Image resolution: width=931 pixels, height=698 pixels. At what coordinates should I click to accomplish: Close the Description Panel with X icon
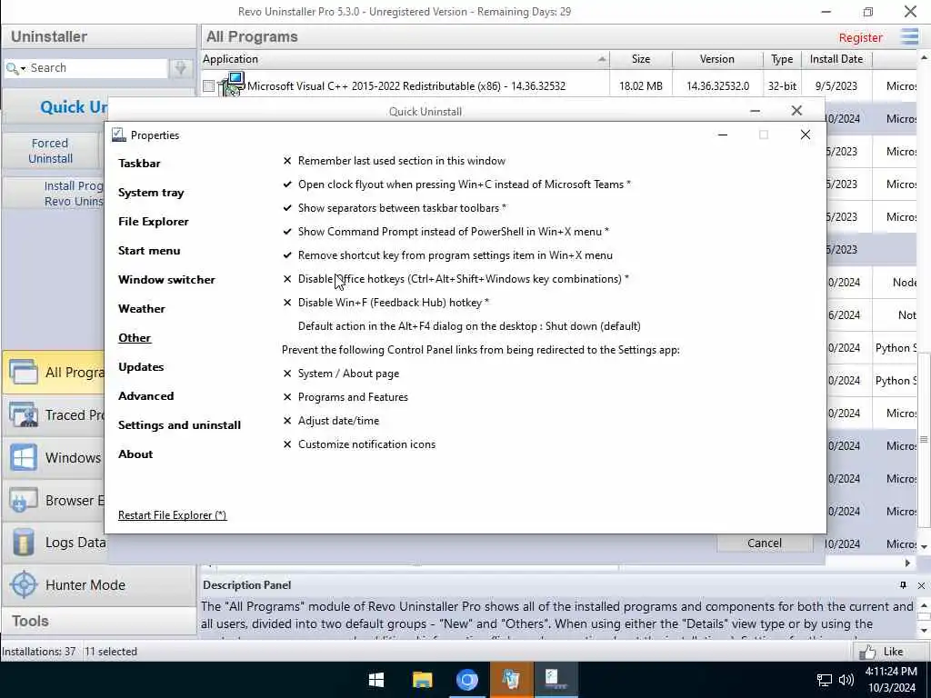921,585
